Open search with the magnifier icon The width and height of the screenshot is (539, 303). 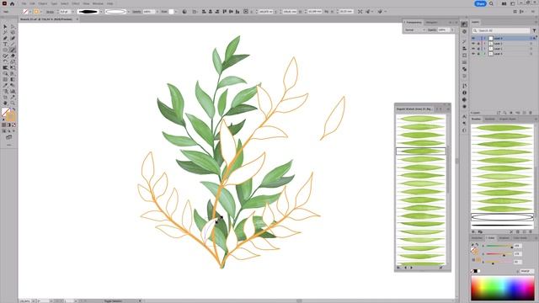click(x=492, y=3)
